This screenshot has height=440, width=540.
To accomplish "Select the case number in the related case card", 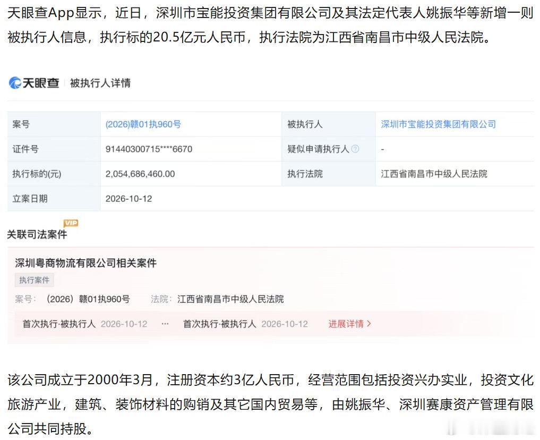I will tap(88, 299).
